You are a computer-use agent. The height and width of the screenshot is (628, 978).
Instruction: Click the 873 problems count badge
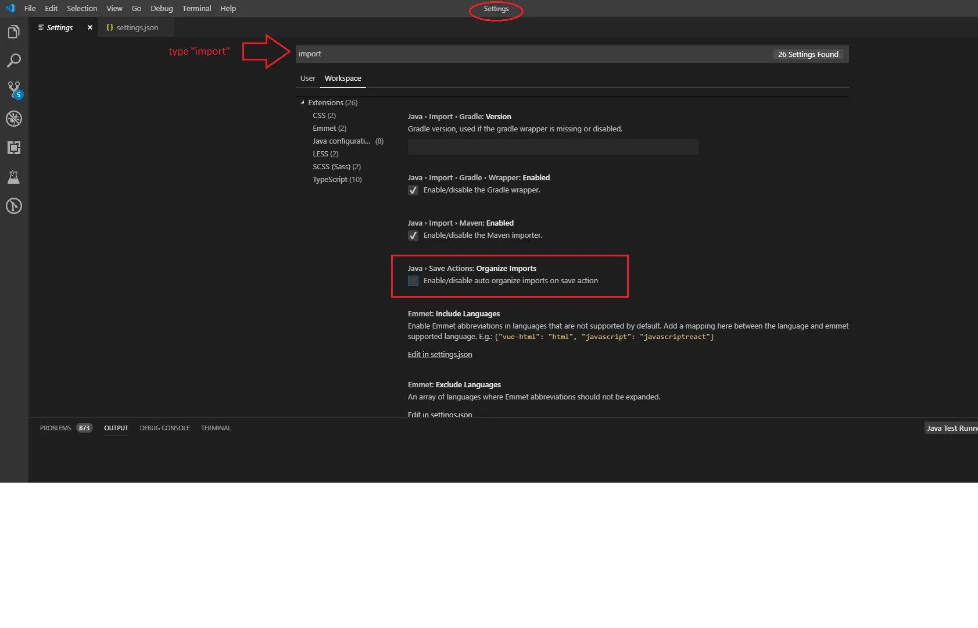[x=84, y=428]
